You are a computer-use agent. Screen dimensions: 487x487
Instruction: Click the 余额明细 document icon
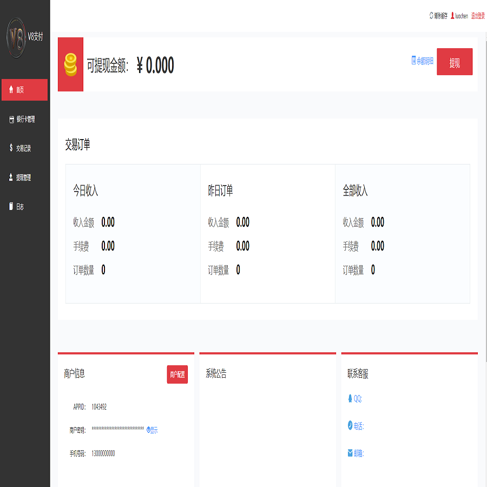coord(414,61)
